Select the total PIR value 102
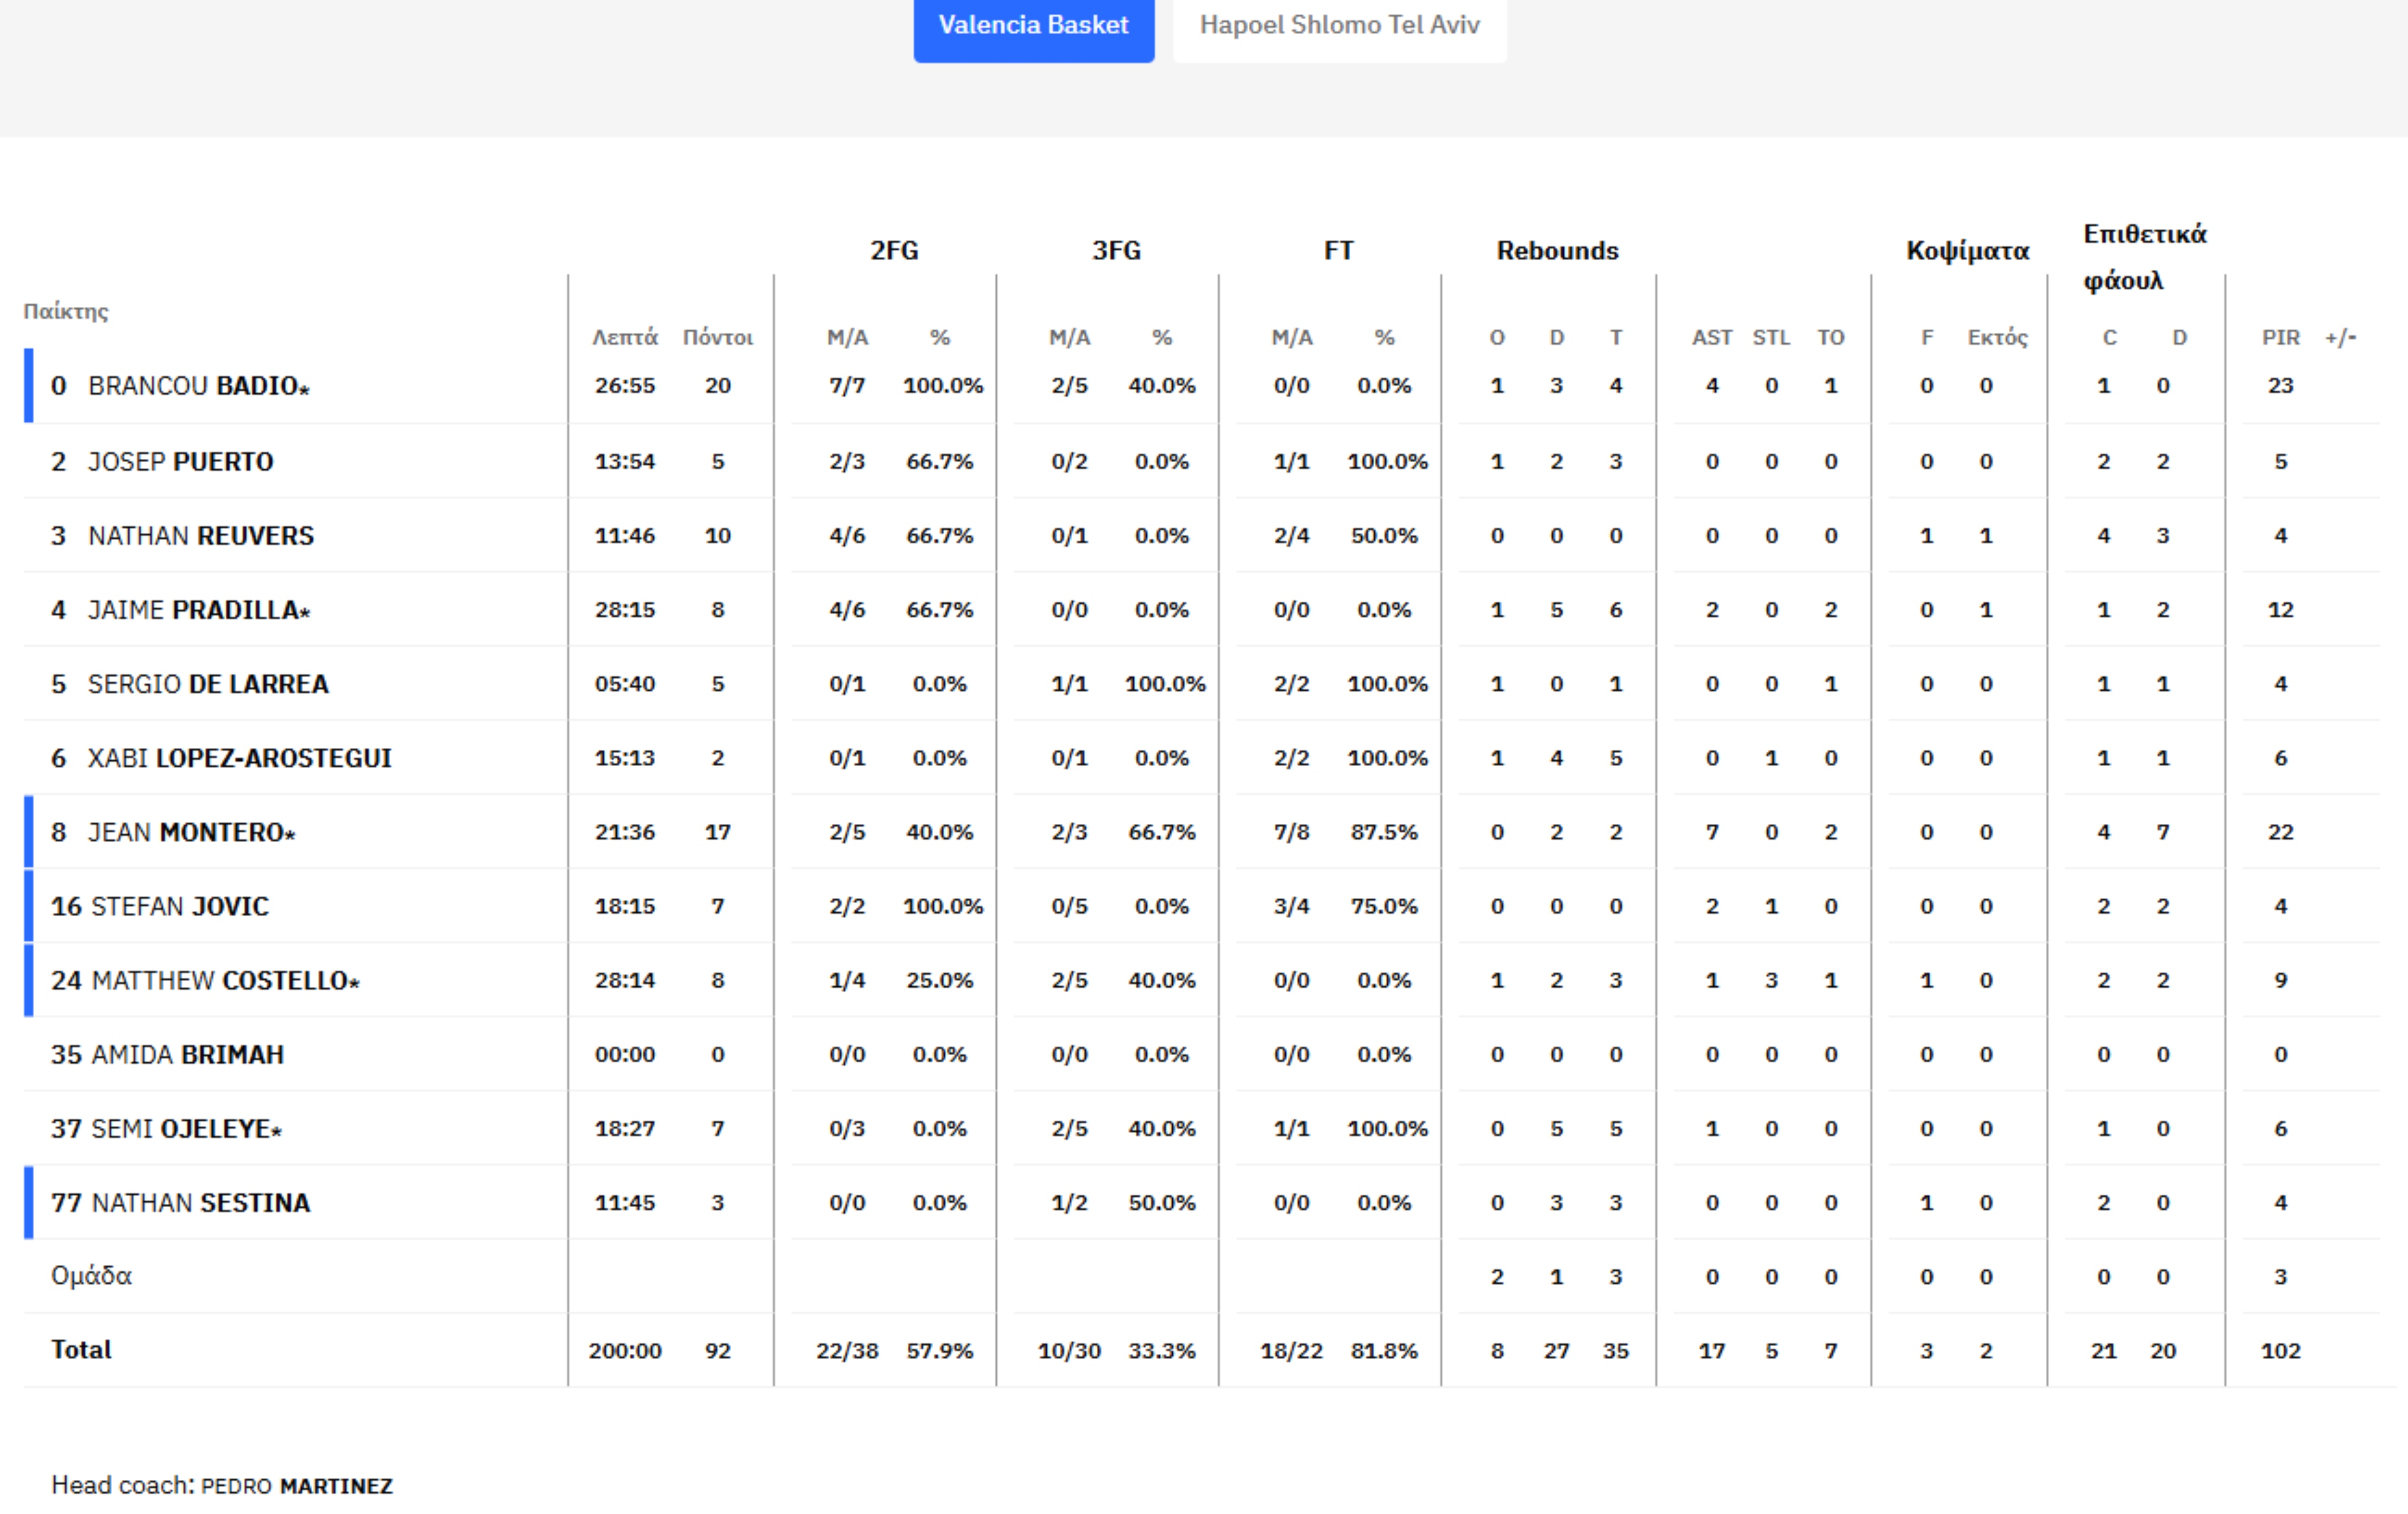 [2281, 1351]
